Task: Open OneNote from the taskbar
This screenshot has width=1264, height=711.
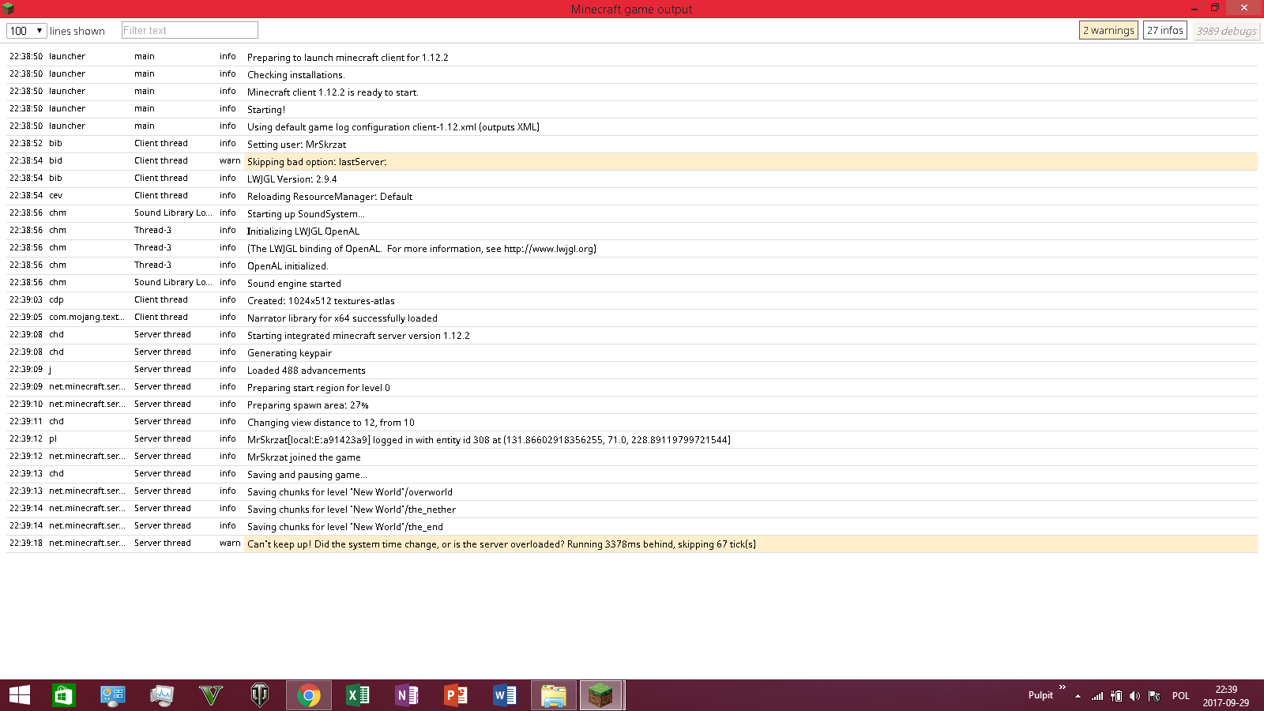Action: point(407,695)
